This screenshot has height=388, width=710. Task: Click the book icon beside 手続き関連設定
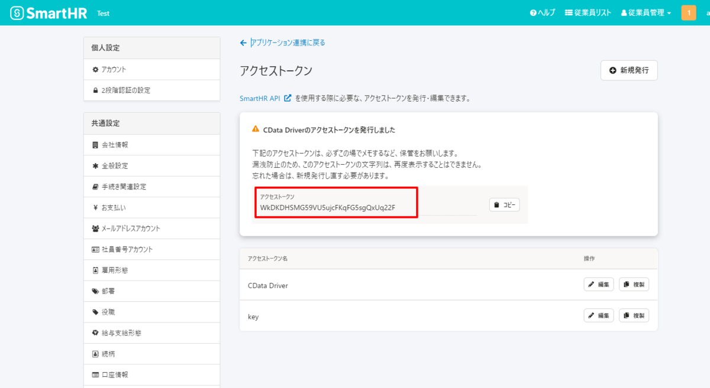[95, 187]
